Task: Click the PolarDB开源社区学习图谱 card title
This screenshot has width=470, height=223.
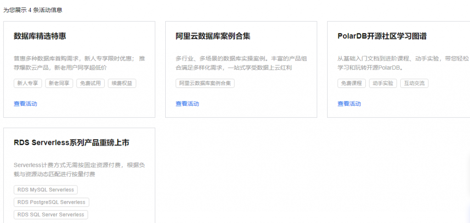Action: click(x=382, y=37)
